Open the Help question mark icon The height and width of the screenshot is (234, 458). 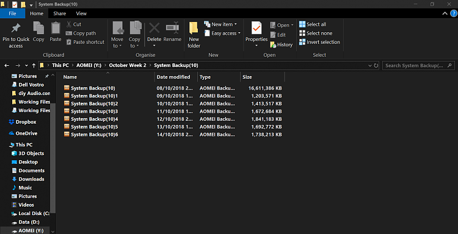pyautogui.click(x=454, y=13)
